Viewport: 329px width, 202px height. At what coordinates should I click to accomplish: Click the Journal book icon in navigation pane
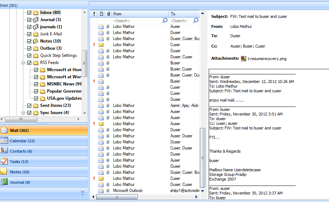pos(4,182)
